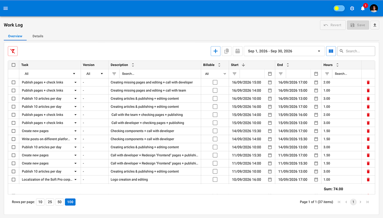Screen dimensions: 383x218
Task: Toggle the yellow theme switch
Action: coord(339,8)
